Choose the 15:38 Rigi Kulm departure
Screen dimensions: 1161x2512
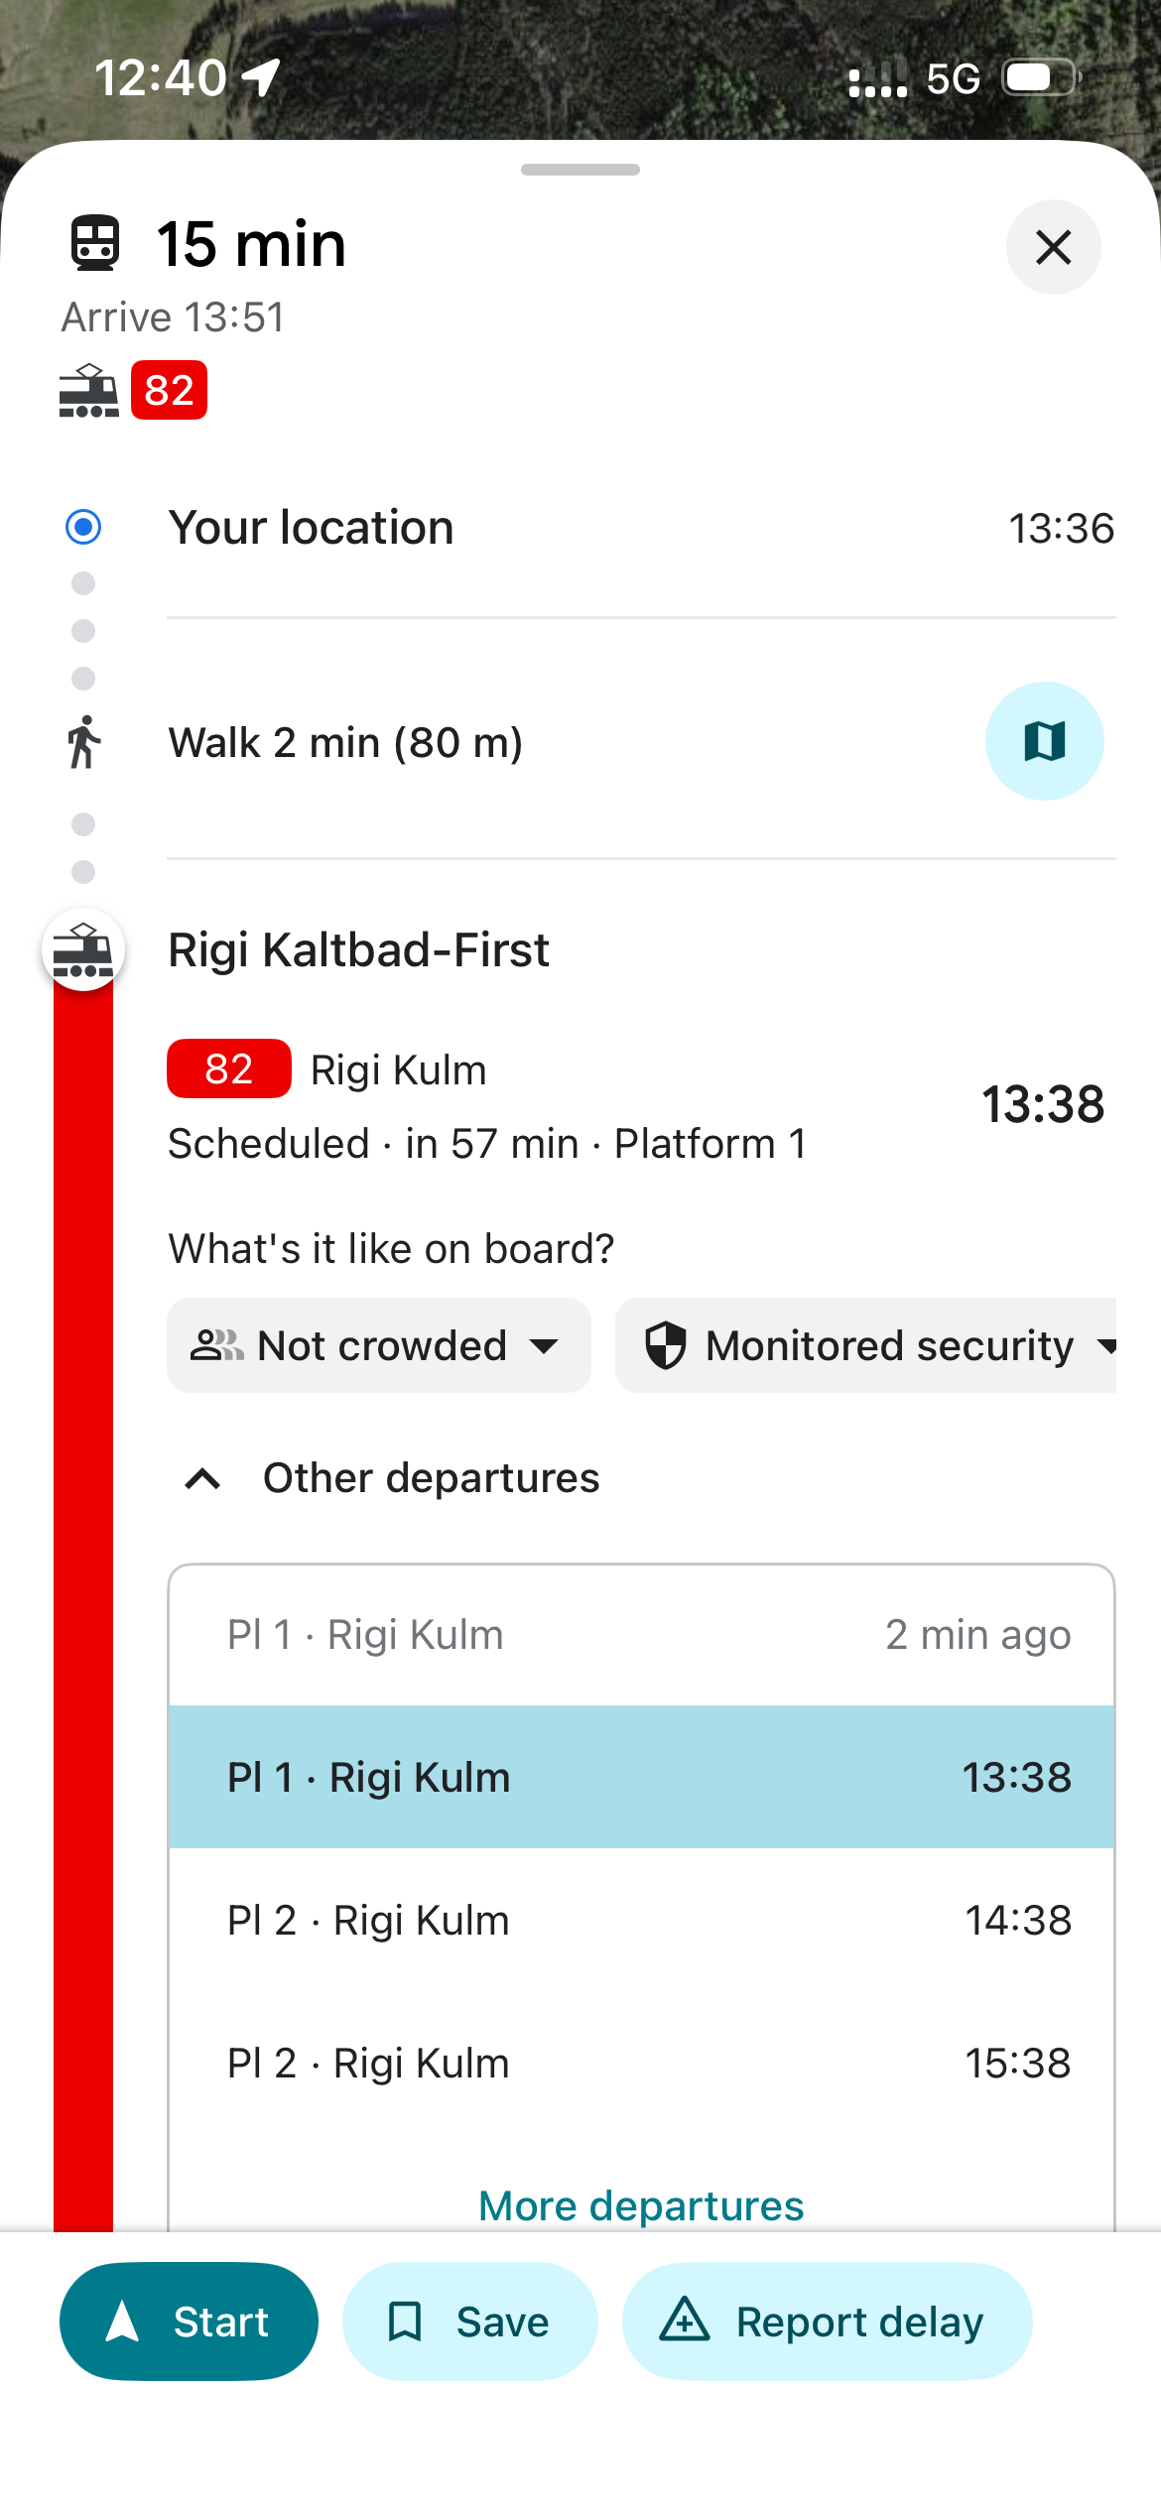point(641,2063)
